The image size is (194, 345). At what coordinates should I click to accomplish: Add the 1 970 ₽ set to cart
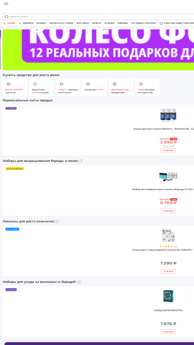click(x=168, y=332)
